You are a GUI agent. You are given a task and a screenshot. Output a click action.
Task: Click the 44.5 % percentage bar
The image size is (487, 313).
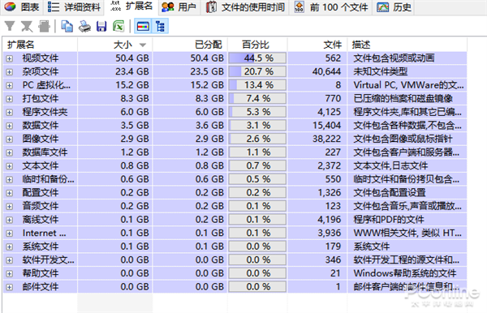click(257, 58)
